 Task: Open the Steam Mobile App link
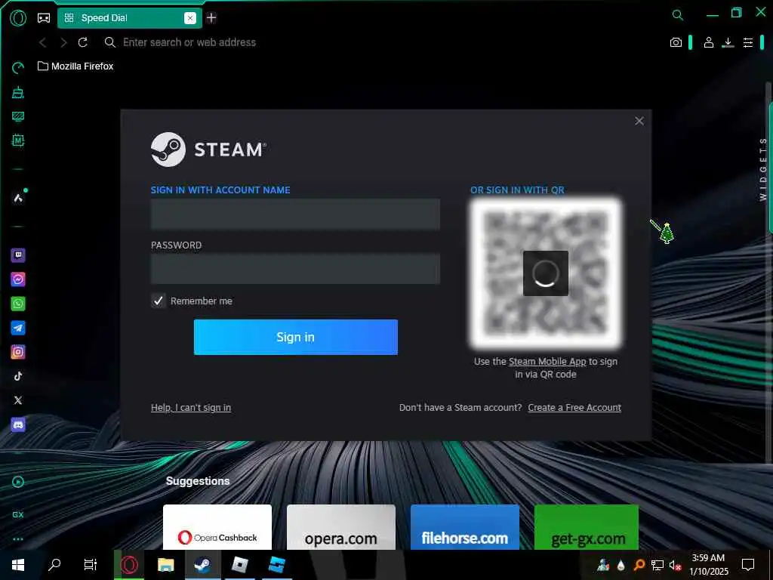tap(547, 362)
